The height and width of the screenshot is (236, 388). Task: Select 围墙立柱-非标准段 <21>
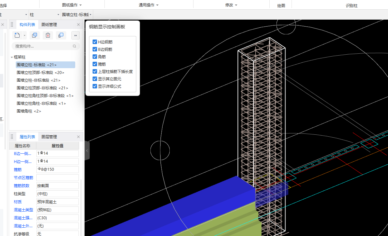pyautogui.click(x=39, y=80)
